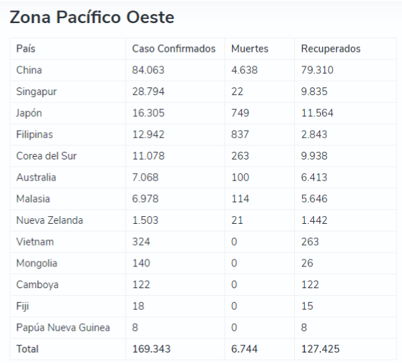Select the China row label
402x363 pixels.
29,70
